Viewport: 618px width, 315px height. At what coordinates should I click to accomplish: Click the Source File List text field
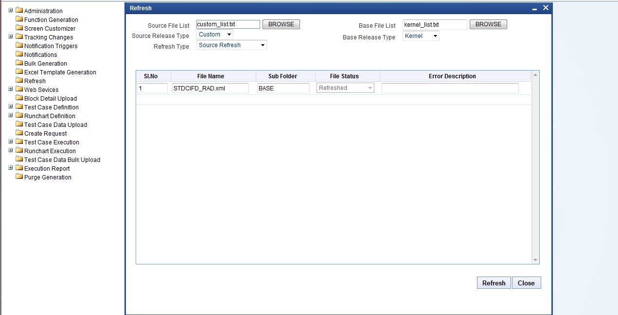click(228, 24)
